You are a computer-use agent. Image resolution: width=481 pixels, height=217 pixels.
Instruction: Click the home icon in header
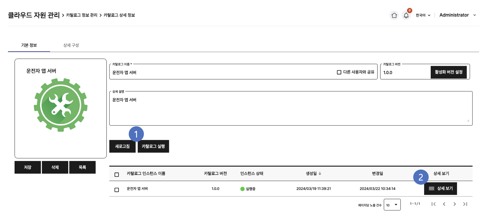coord(394,15)
